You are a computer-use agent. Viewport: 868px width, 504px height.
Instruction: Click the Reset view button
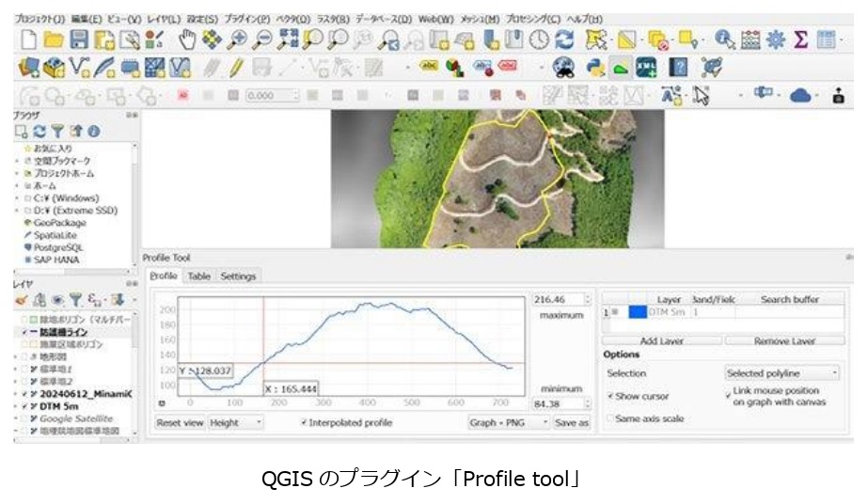[x=180, y=423]
